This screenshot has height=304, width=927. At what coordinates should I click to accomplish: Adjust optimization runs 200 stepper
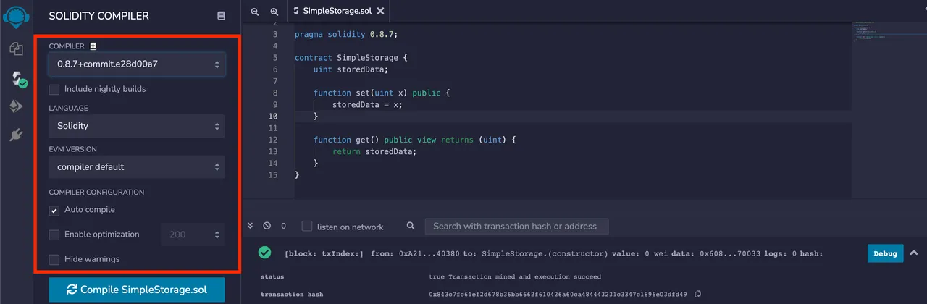click(x=193, y=235)
